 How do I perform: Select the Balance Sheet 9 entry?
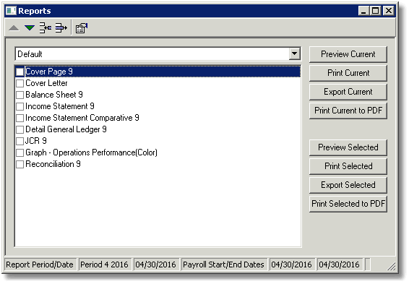54,95
